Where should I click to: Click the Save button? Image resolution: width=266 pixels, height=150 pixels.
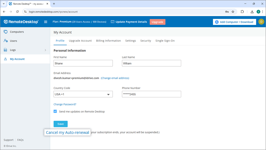(61, 124)
